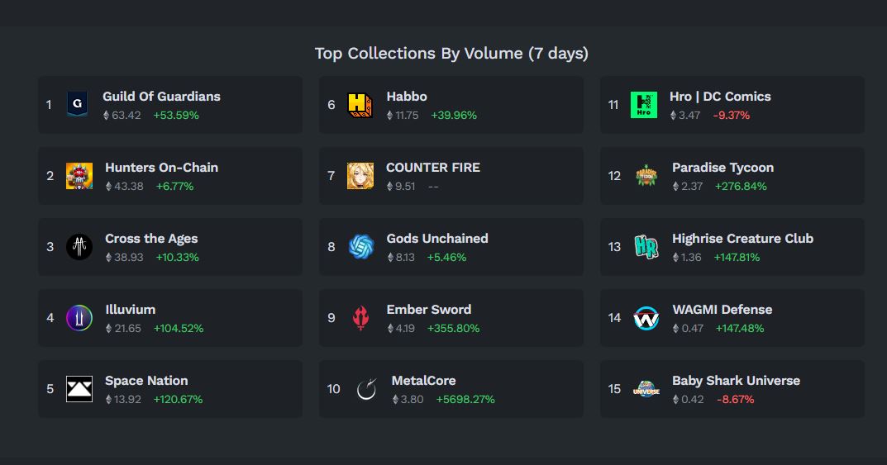Click the +147.48% change for WAGMI Defense
Screen dimensions: 887x465
[x=740, y=328]
